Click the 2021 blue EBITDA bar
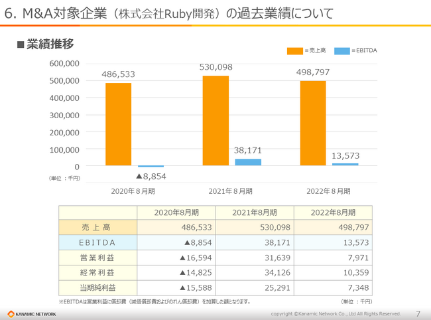431x320 pixels. pos(248,162)
